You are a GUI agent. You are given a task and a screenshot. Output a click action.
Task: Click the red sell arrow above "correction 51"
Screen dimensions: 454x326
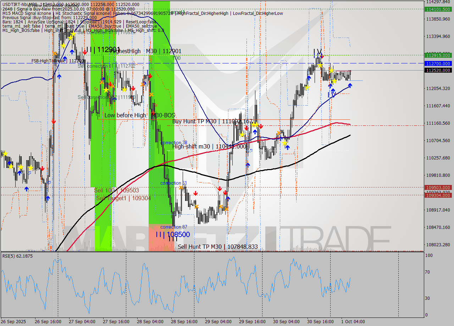(x=195, y=193)
